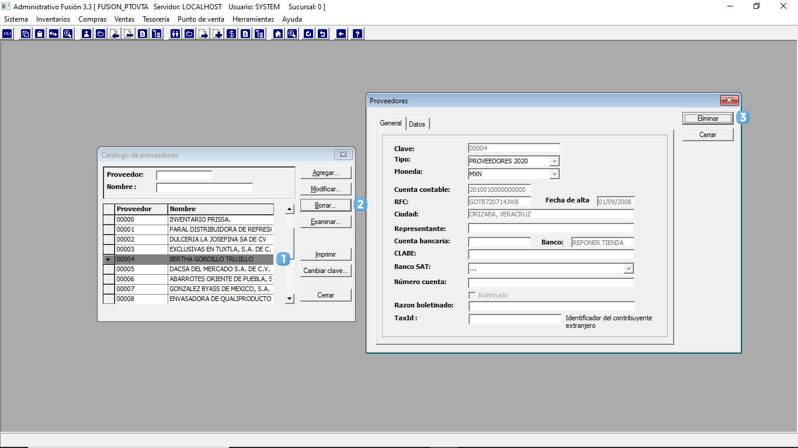The height and width of the screenshot is (448, 798).
Task: Click the list icon right of the dollar icon
Action: click(x=245, y=34)
